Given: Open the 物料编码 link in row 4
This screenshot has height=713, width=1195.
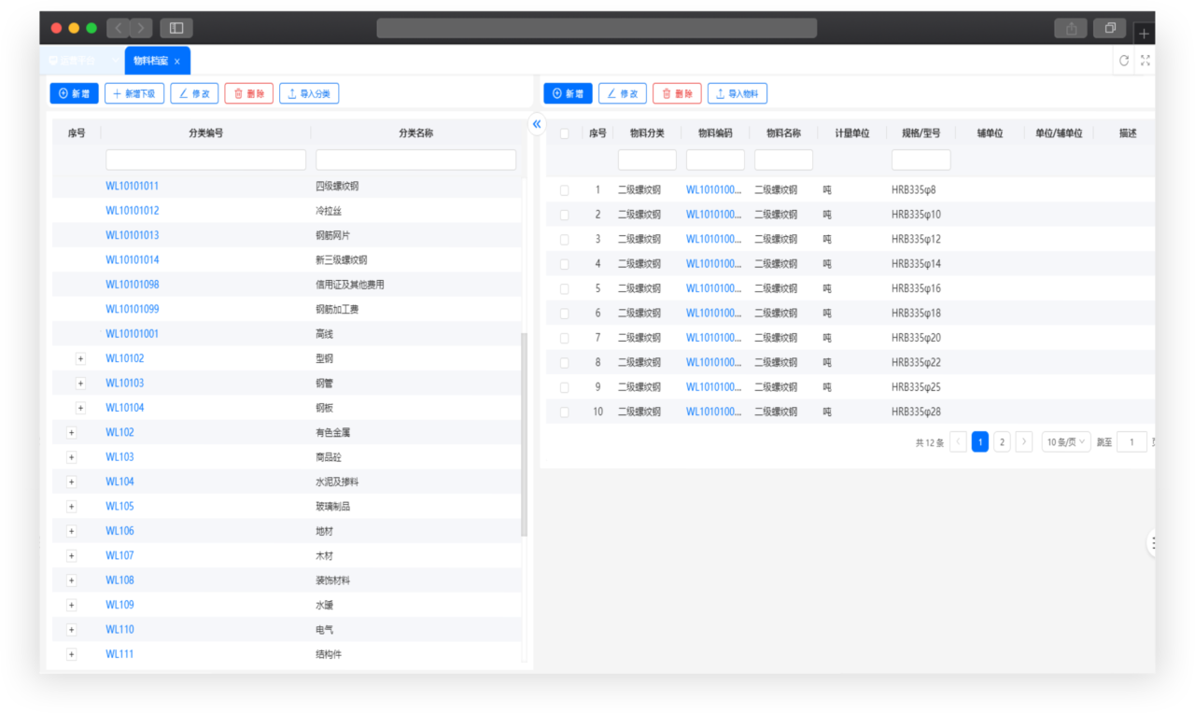Looking at the screenshot, I should [x=714, y=263].
